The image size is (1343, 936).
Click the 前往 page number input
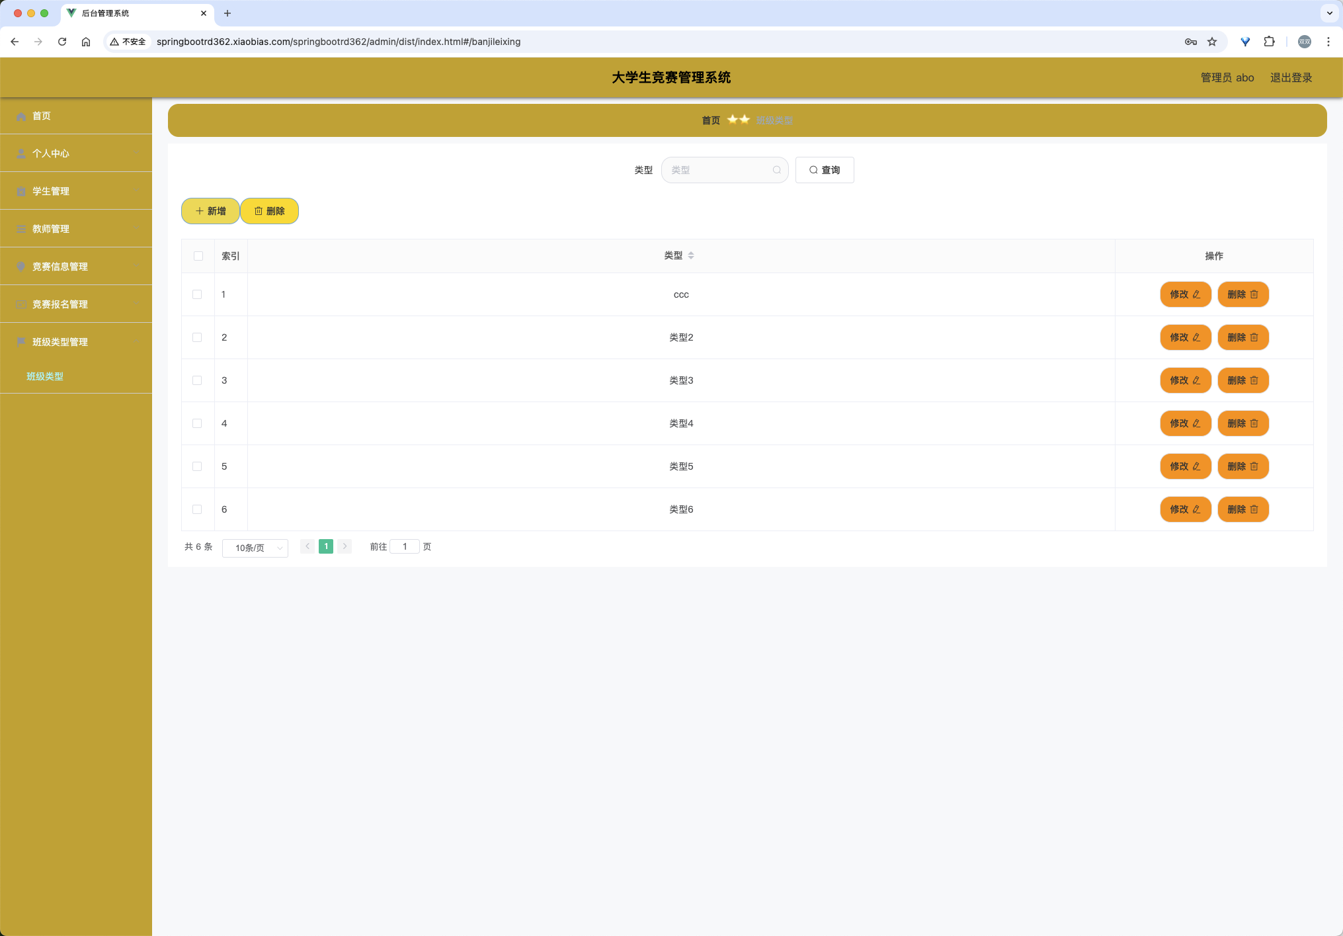405,546
